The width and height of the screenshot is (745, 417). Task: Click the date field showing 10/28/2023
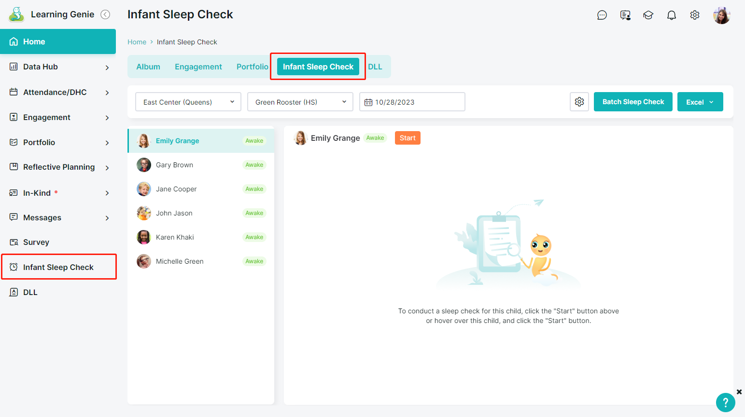click(412, 102)
